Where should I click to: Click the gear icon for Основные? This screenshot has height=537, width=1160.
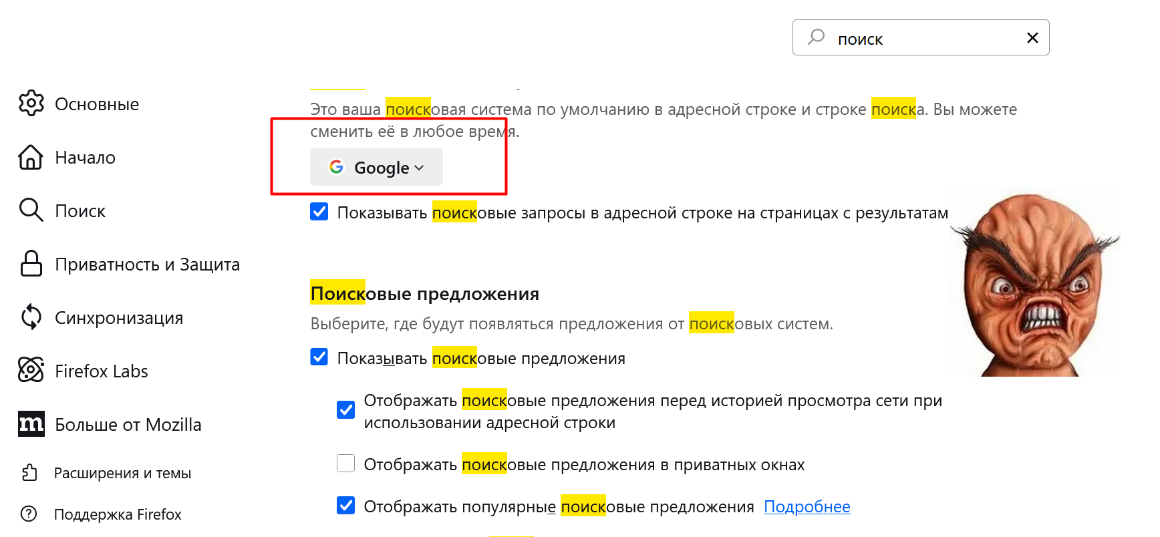(x=31, y=104)
